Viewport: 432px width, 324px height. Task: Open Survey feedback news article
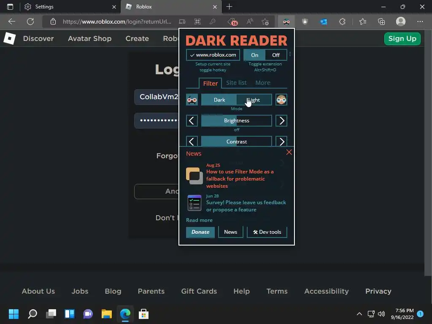[246, 206]
